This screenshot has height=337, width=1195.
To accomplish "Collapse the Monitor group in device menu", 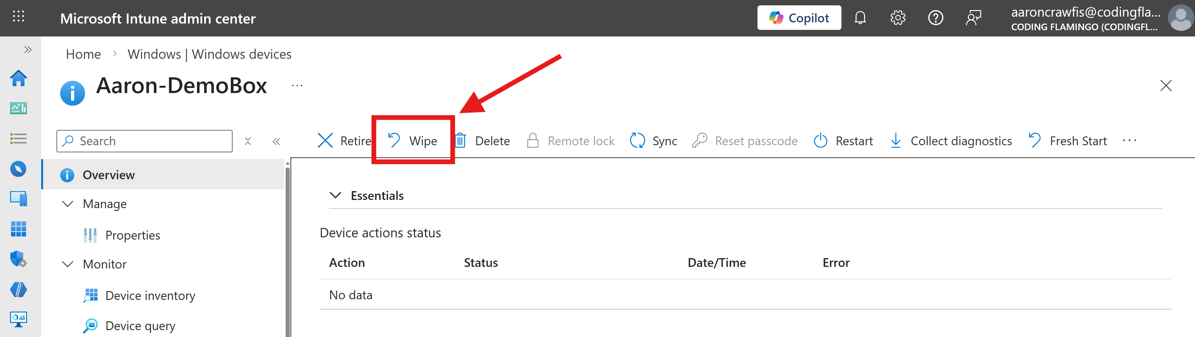I will 68,264.
